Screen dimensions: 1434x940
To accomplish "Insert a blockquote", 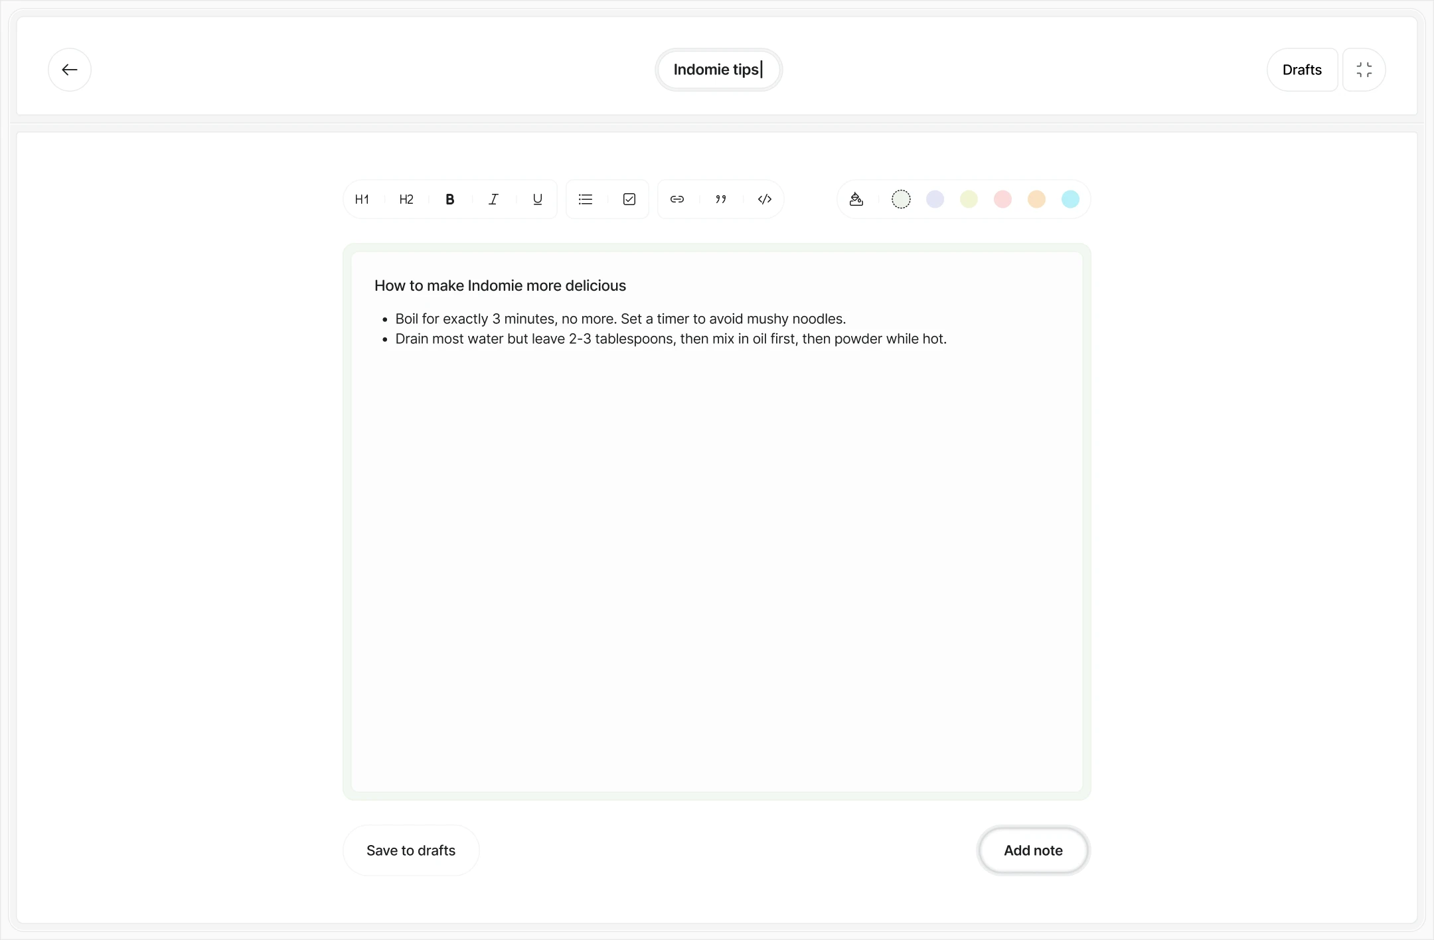I will [x=720, y=199].
